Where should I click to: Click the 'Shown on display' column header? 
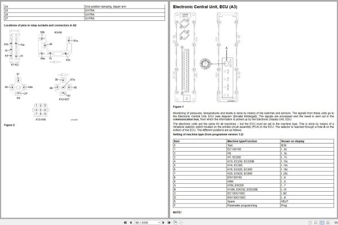307,141
